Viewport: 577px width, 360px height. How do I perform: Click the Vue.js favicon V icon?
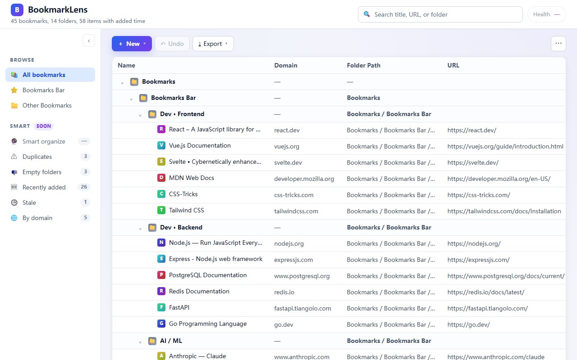(x=161, y=146)
